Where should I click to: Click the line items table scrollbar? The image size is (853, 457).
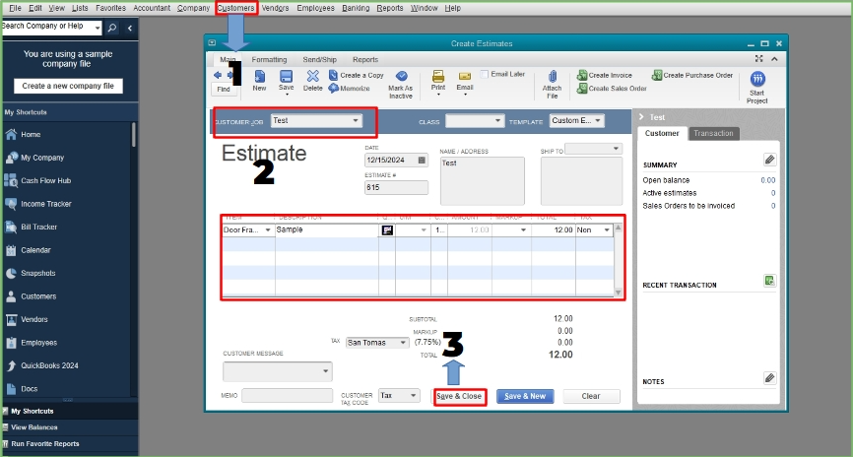(x=618, y=260)
